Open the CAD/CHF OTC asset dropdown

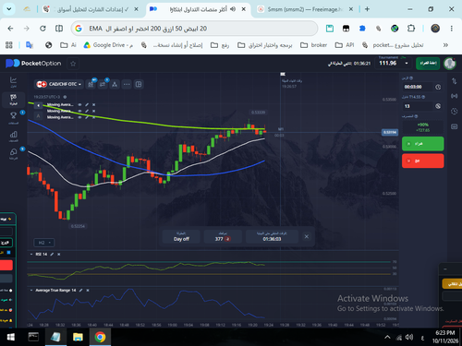tap(59, 84)
